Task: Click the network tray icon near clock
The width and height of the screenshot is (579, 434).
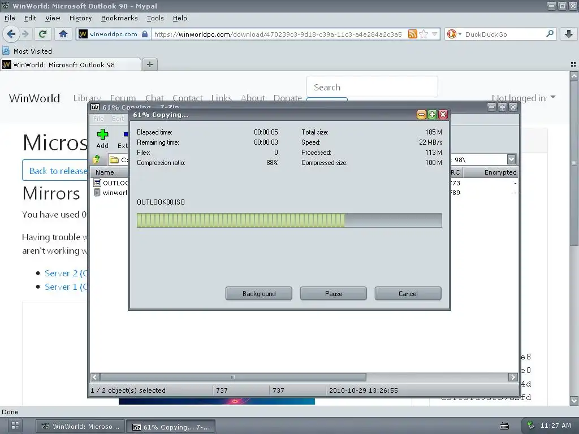Action: [530, 425]
